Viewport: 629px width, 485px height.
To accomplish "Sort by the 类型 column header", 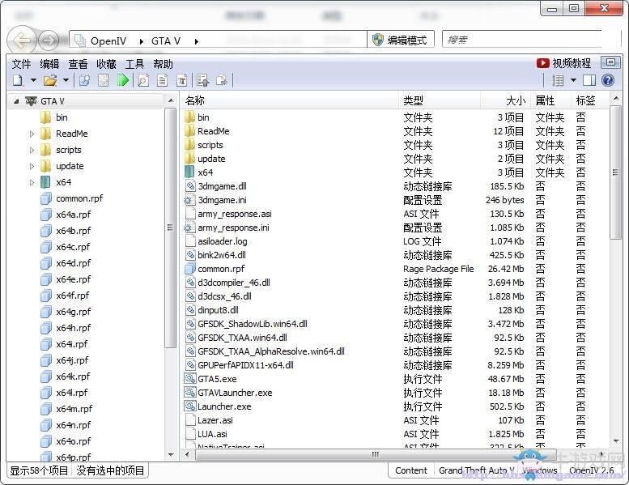I will [440, 100].
